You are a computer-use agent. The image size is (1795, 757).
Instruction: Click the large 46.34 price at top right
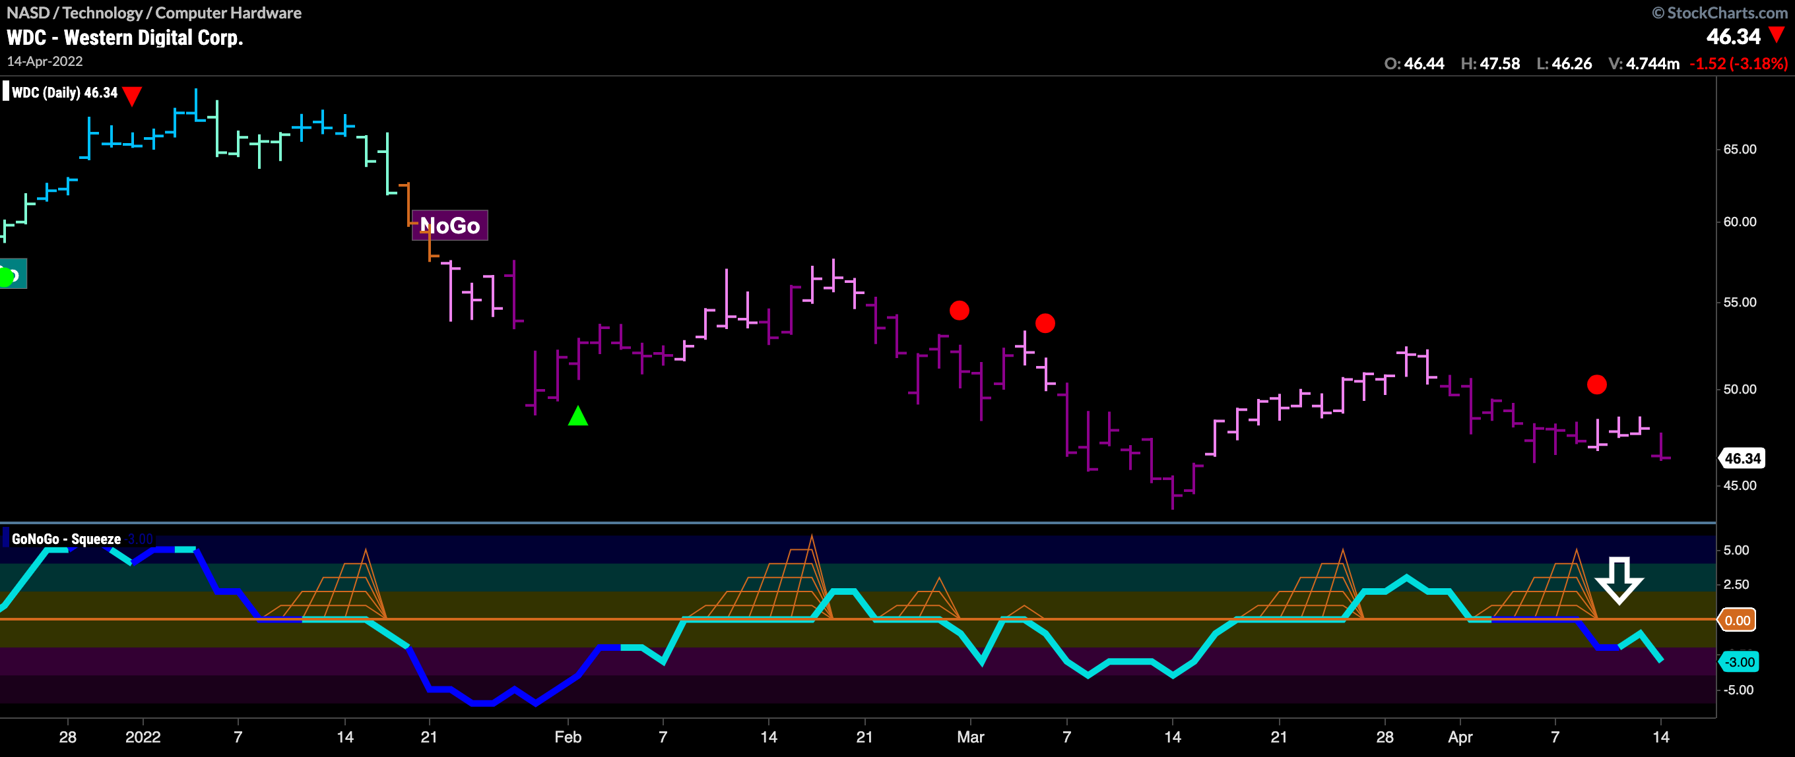1733,36
